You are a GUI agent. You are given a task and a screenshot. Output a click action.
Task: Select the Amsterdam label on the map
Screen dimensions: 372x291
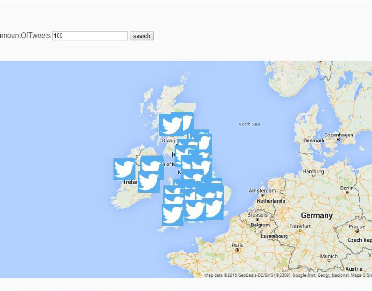point(262,190)
